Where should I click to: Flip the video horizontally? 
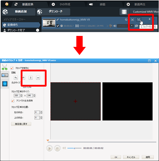click(38, 78)
